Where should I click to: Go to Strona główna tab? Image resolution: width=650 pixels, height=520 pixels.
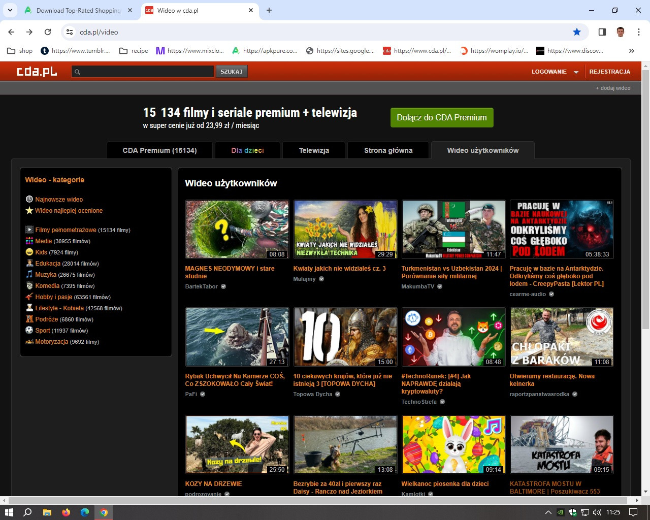pyautogui.click(x=388, y=150)
